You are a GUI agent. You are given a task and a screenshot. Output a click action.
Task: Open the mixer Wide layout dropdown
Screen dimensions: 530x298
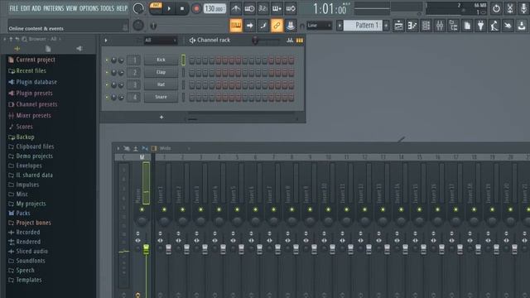click(175, 148)
